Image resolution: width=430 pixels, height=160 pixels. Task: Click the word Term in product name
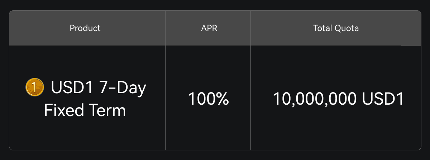click(107, 110)
